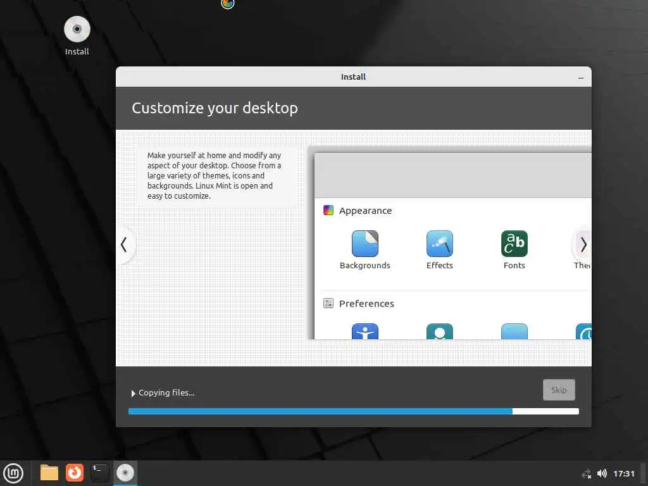
Task: Click the Backgrounds icon in slideshow
Action: (365, 244)
